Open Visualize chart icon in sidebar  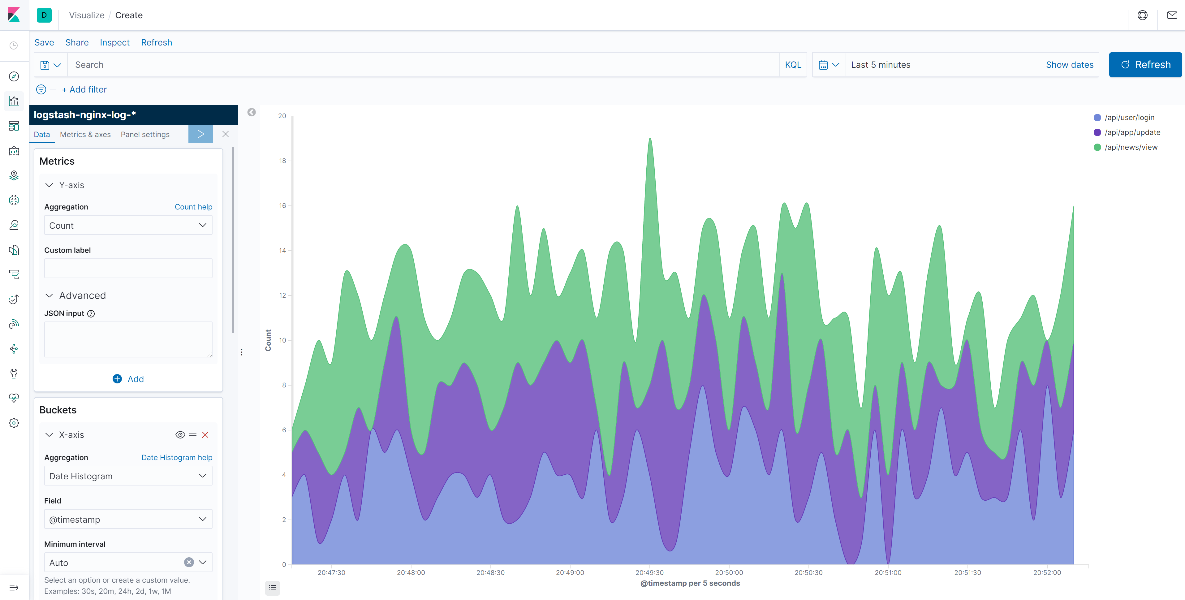14,101
